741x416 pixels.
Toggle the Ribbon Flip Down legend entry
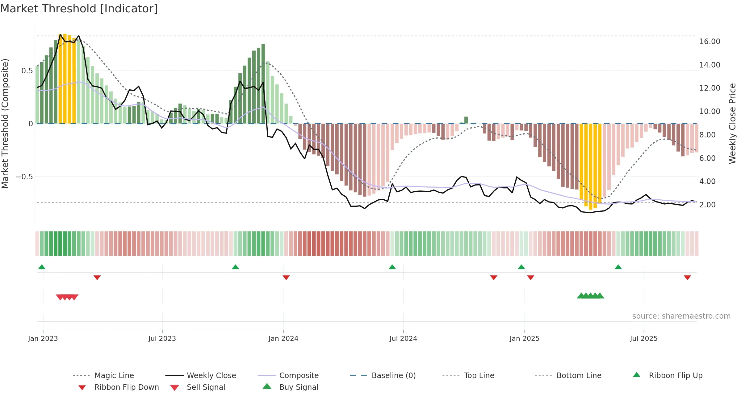(x=118, y=387)
